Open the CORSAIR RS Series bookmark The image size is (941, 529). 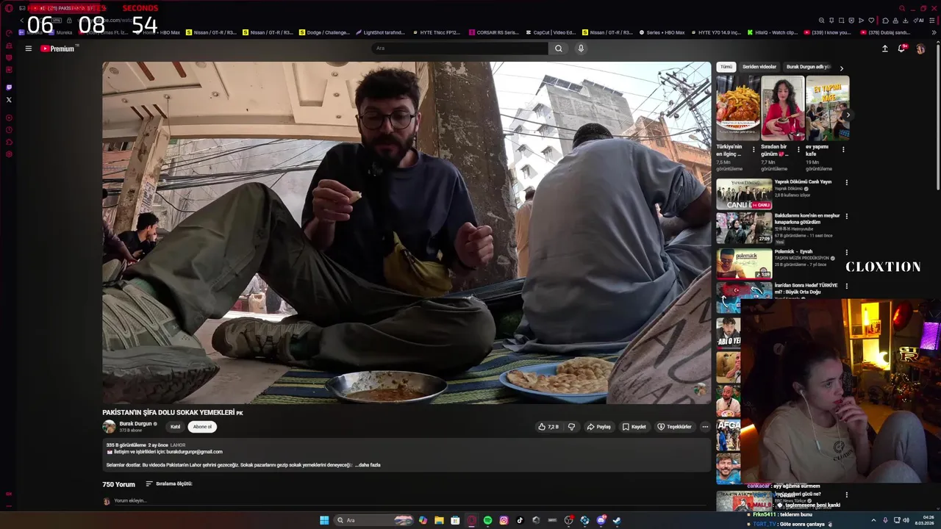pyautogui.click(x=494, y=32)
